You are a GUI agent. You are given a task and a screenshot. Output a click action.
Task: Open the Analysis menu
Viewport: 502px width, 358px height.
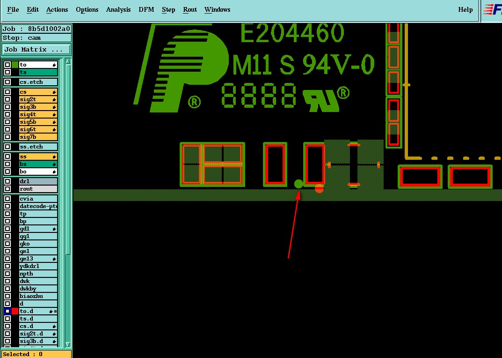[118, 10]
